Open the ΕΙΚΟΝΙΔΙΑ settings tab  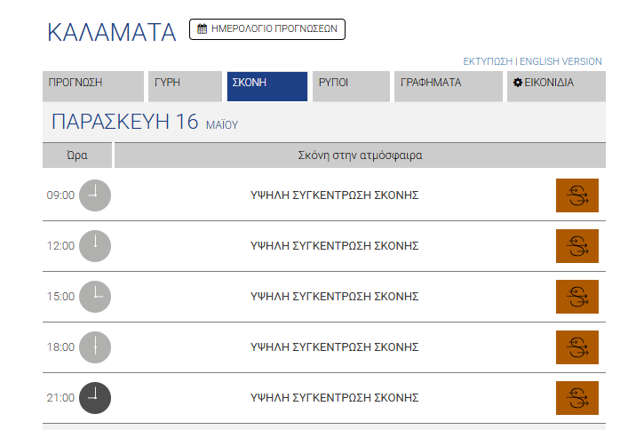click(x=555, y=86)
